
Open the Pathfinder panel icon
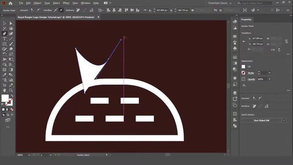click(x=235, y=126)
